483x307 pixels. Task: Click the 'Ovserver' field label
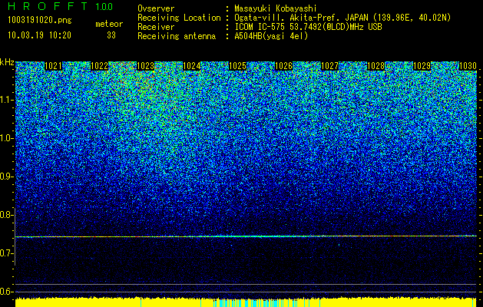coord(156,8)
